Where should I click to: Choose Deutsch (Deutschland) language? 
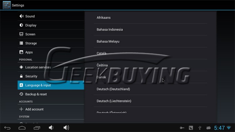150,89
